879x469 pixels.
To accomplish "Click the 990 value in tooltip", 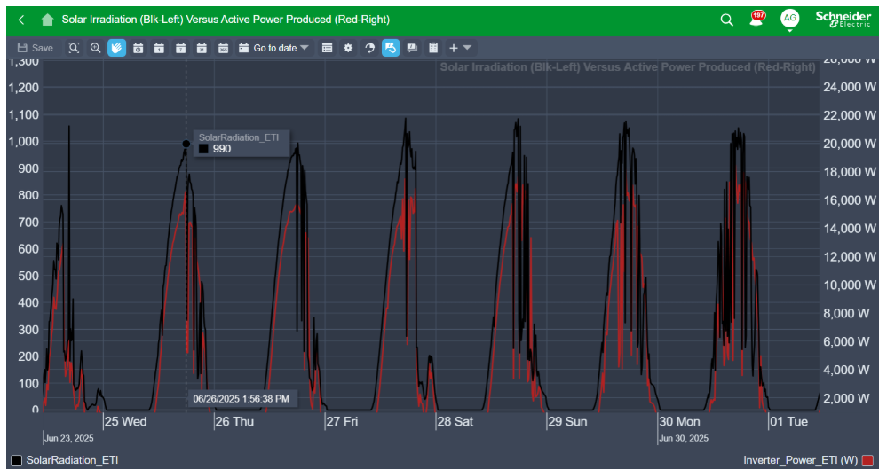I will [221, 149].
